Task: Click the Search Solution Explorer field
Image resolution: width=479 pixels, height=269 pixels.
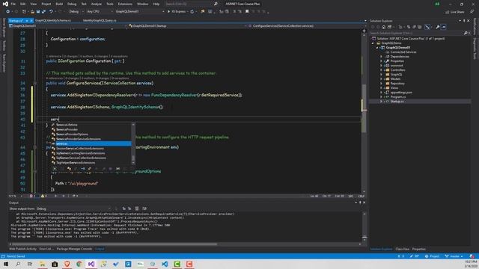Action: 416,33
